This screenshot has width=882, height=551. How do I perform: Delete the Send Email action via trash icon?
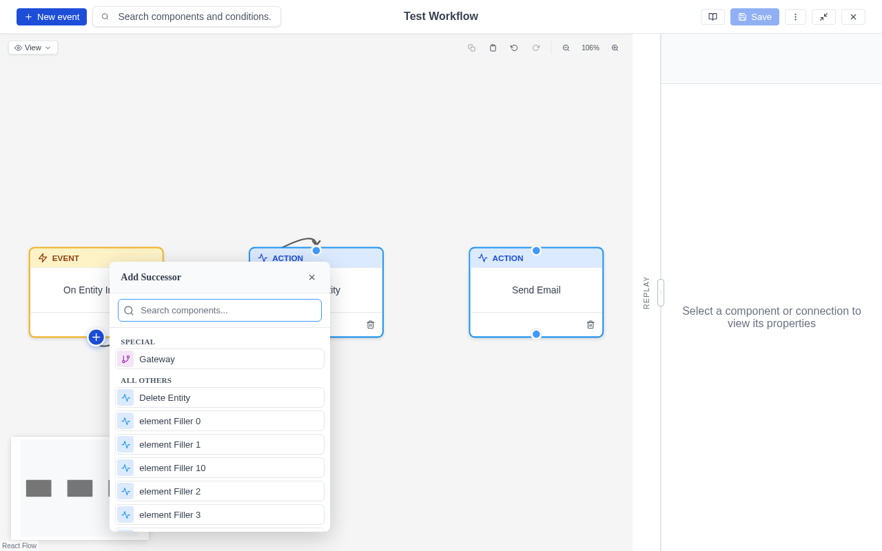tap(591, 324)
